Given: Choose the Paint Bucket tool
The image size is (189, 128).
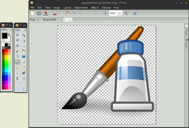Looking at the screenshot, I should pyautogui.click(x=18, y=56).
